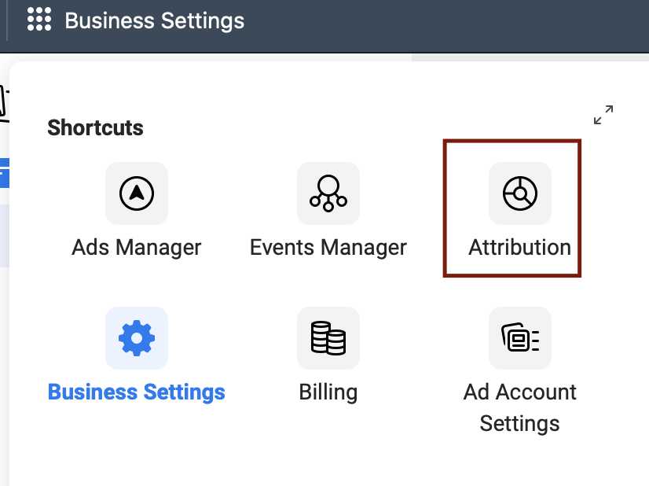Screen dimensions: 649x486
Task: Open the Ads Manager text label
Action: pyautogui.click(x=137, y=247)
